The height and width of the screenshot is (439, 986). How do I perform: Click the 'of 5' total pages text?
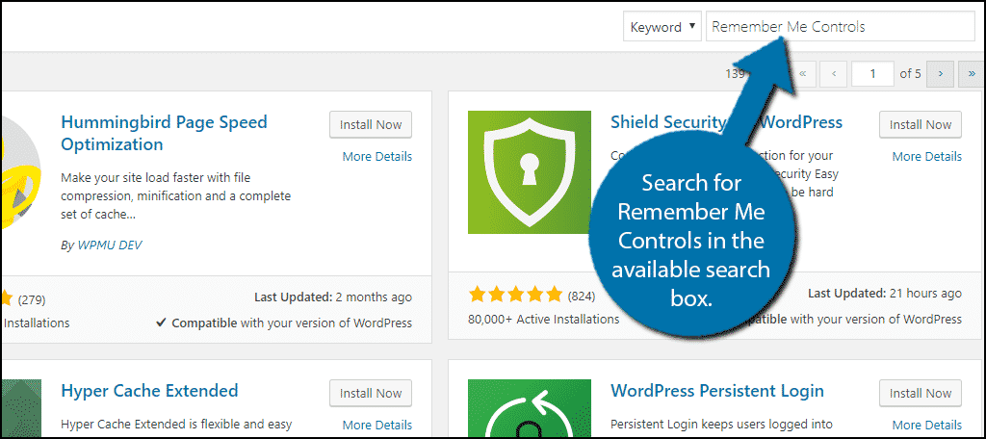[910, 73]
